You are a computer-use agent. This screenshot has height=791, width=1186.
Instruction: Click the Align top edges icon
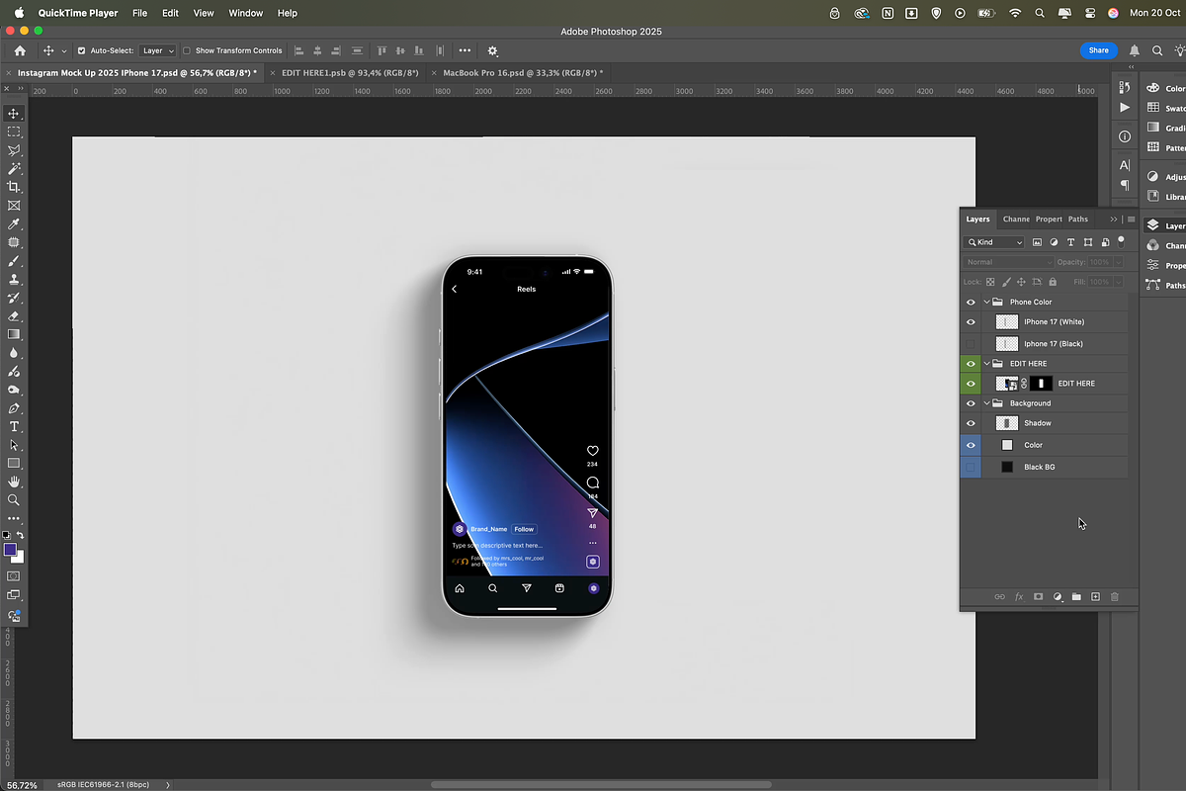point(382,50)
